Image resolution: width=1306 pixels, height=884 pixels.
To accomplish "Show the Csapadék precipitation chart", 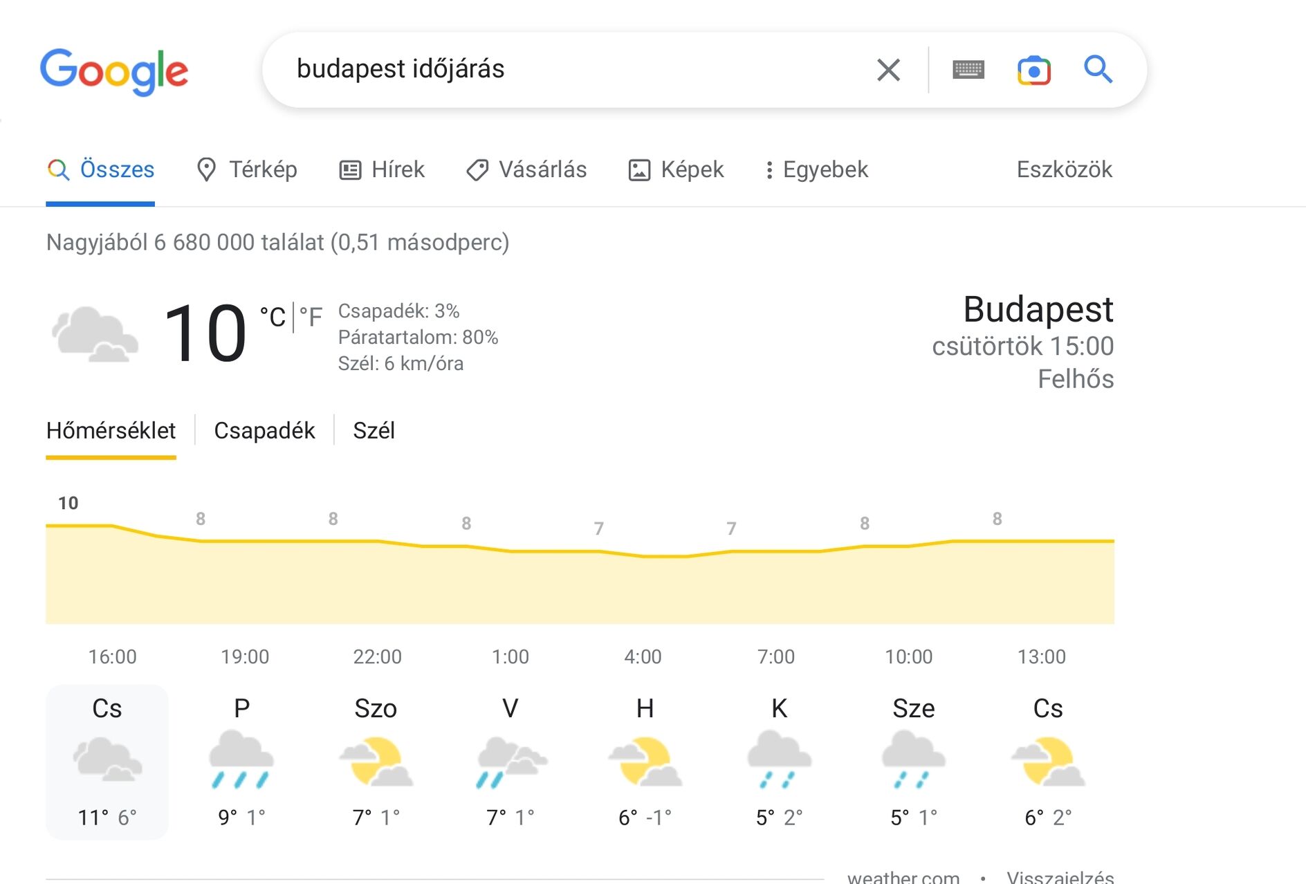I will pos(264,430).
